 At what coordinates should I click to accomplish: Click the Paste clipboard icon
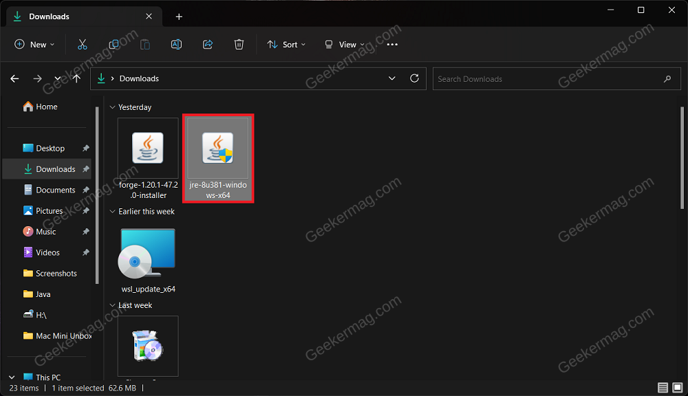[144, 44]
